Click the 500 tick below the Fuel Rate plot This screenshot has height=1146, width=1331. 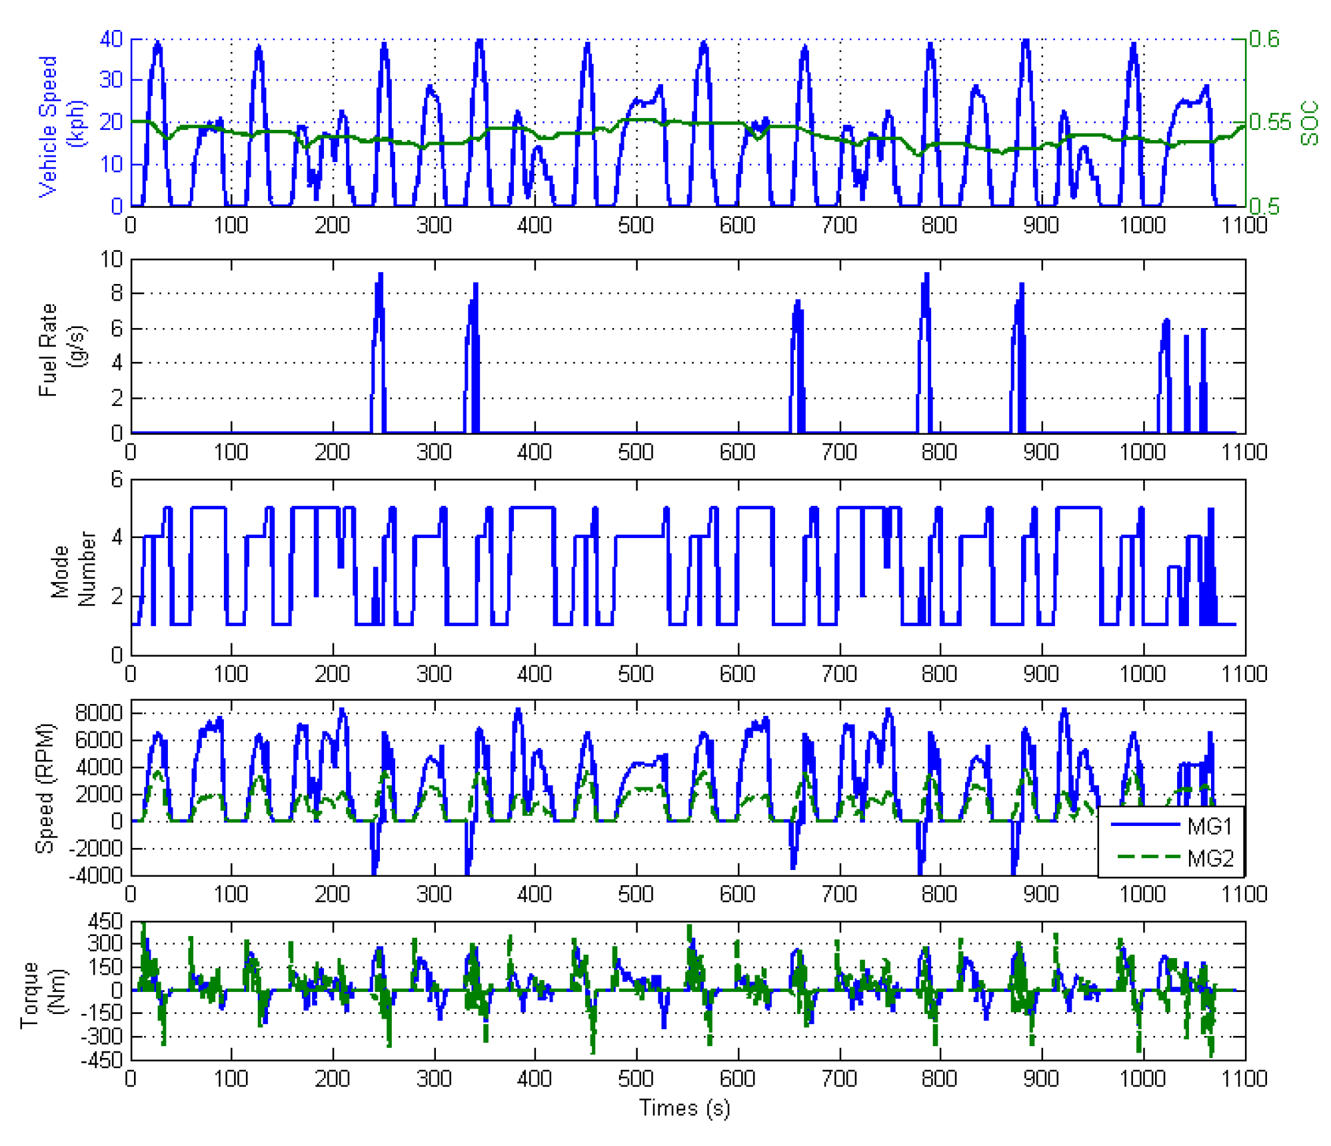coord(635,452)
